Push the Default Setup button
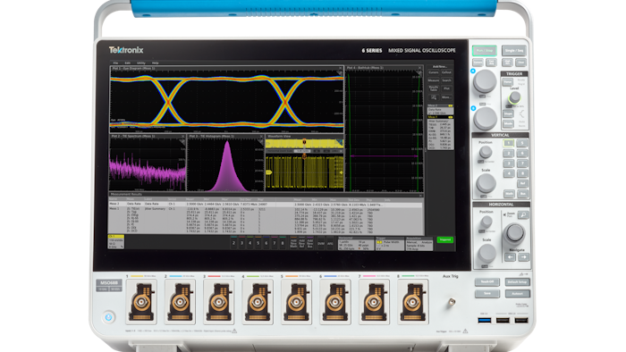 coord(518,281)
